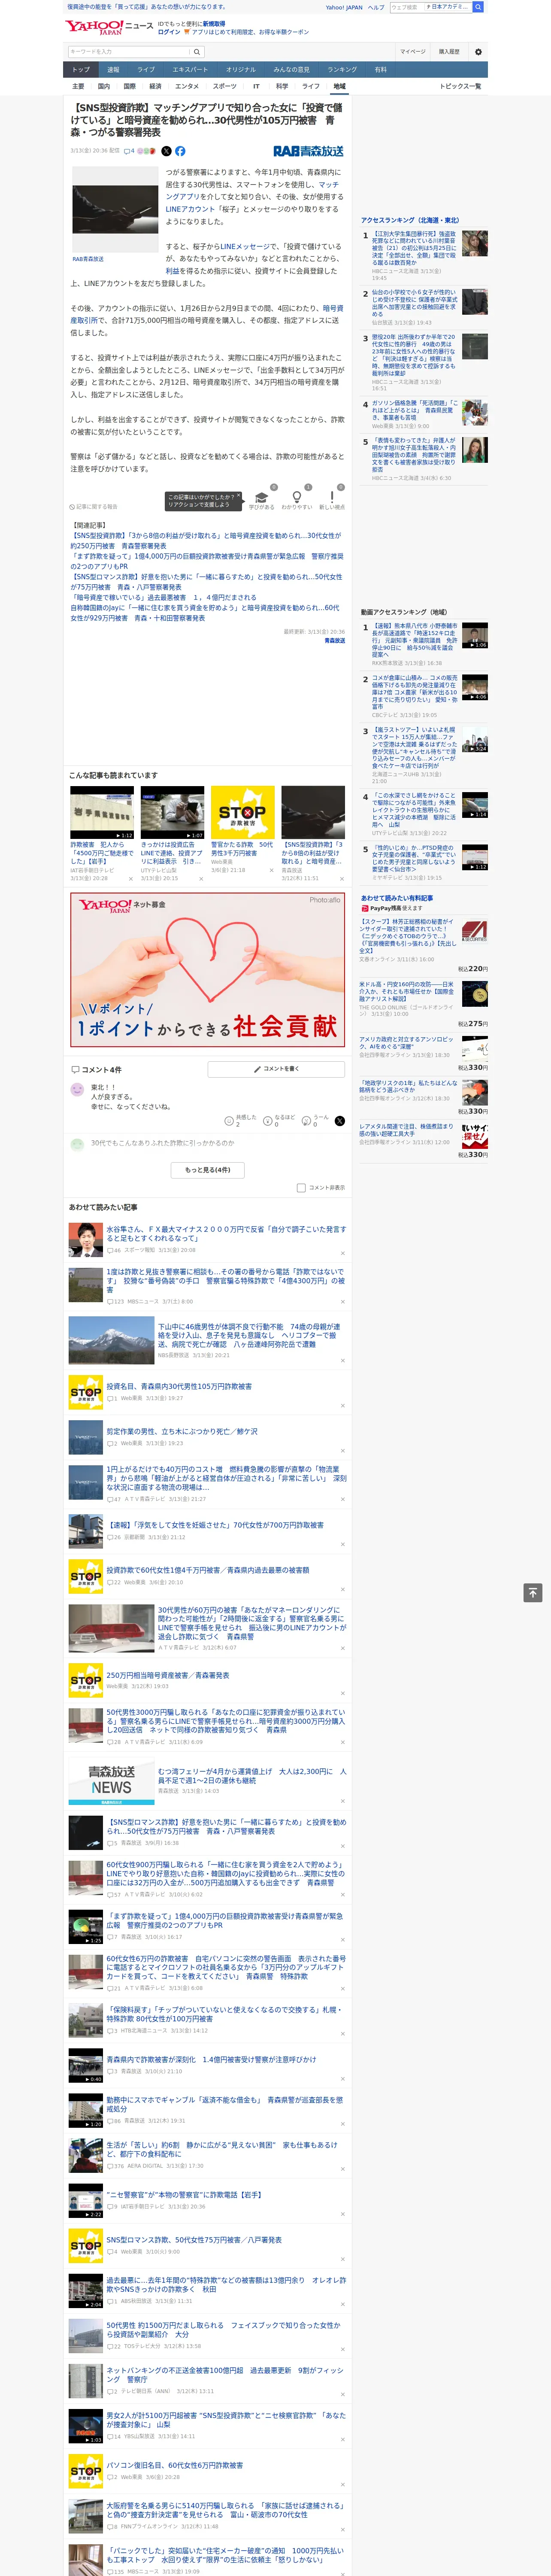Click the search magnifier button beside keyword field
551x2576 pixels.
click(x=197, y=52)
